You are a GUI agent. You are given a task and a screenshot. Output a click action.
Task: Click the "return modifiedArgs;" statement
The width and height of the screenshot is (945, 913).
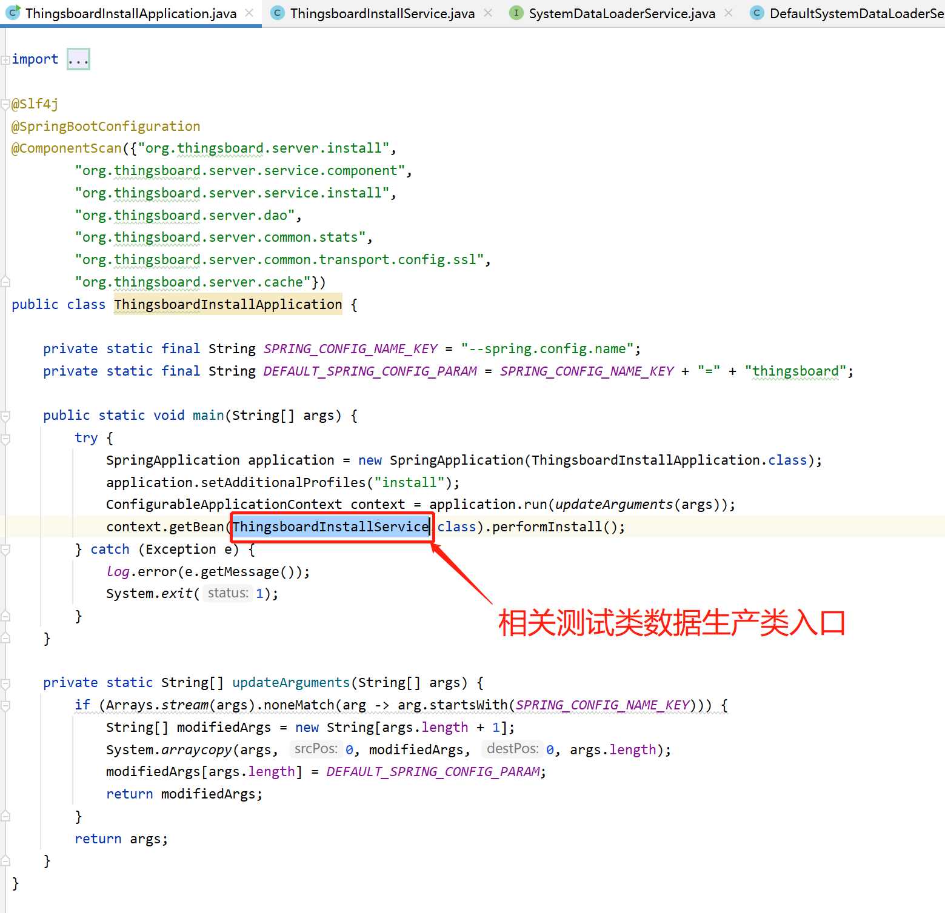(x=184, y=794)
